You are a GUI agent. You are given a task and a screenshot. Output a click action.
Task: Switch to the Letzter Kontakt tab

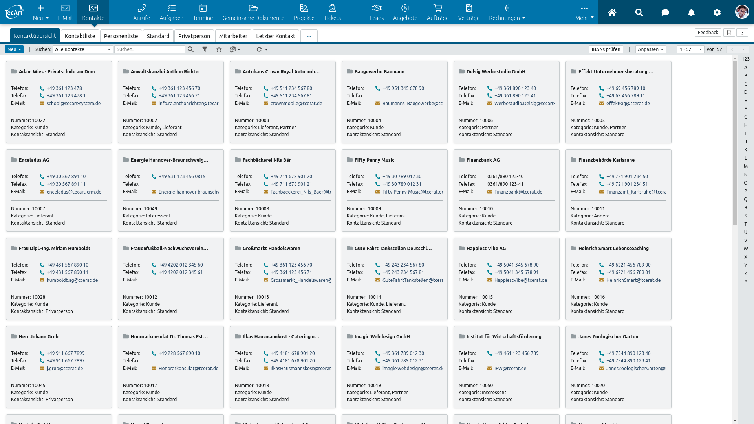275,36
